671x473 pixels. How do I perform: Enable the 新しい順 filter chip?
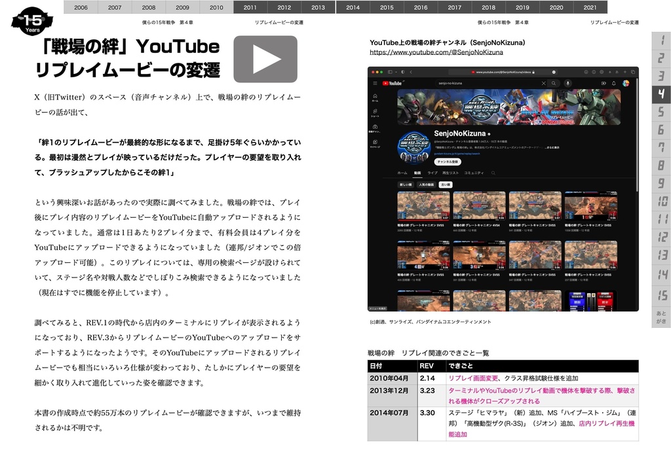coord(406,184)
